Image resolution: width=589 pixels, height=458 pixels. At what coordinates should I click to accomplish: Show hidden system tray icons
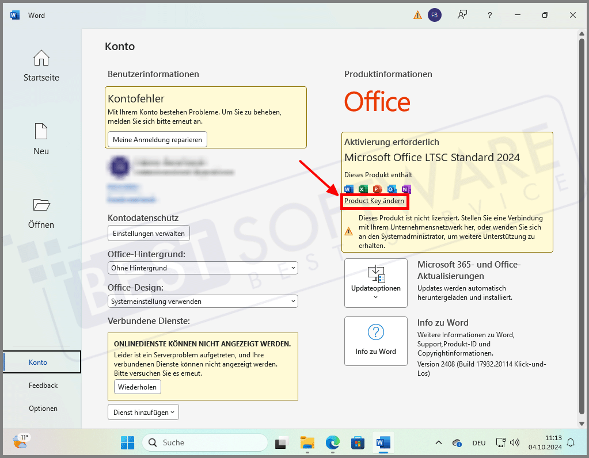click(x=438, y=442)
